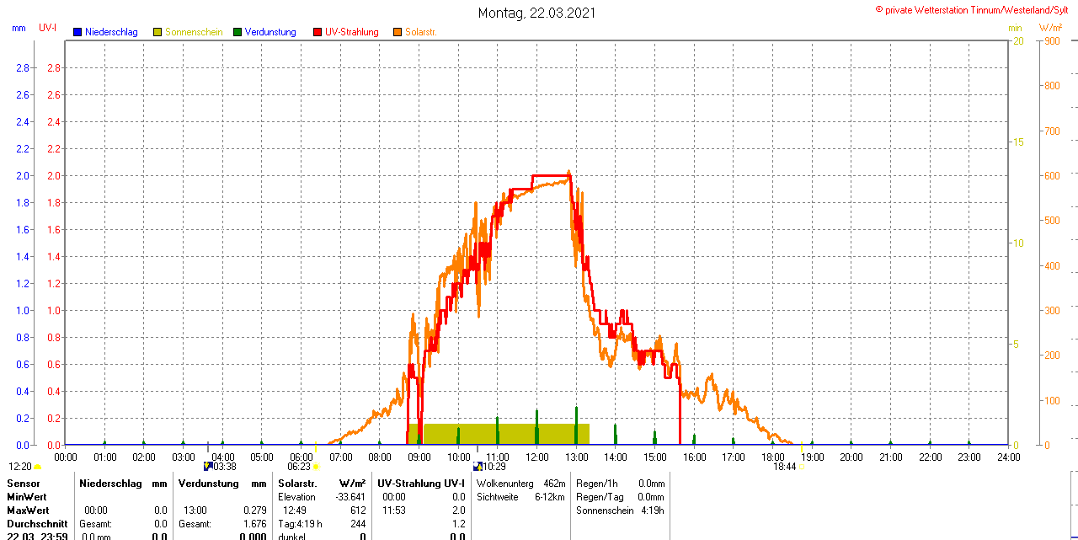Click the sunrise marker at 06:23
1078x540 pixels.
click(x=316, y=466)
